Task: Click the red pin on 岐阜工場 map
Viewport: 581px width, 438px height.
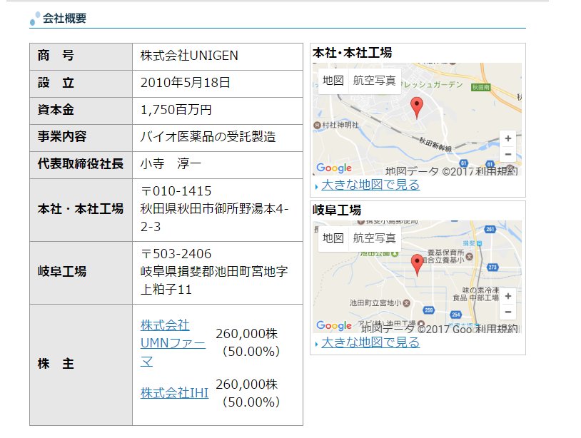Action: tap(418, 265)
